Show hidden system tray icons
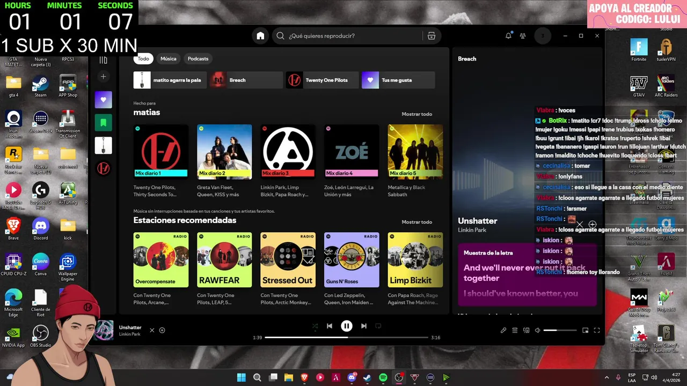687x386 pixels. [x=607, y=377]
